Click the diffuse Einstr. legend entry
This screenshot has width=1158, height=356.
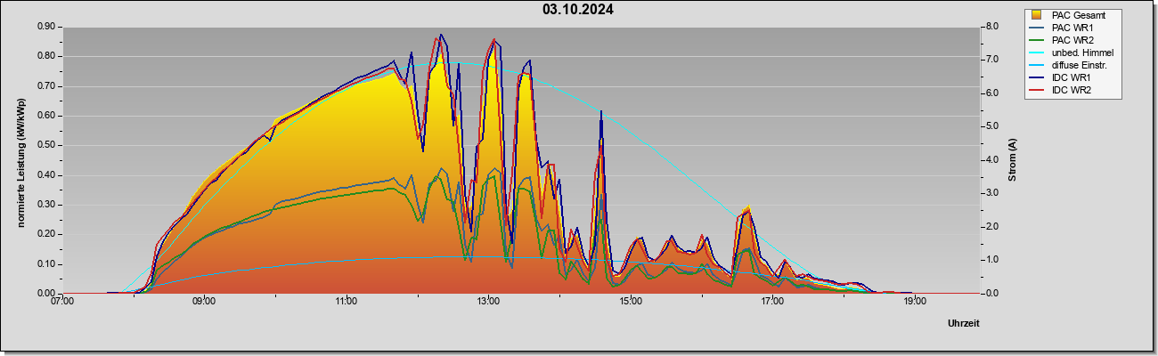1073,65
